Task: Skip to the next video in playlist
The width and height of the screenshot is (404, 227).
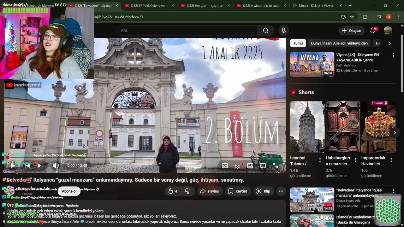Action: point(40,166)
